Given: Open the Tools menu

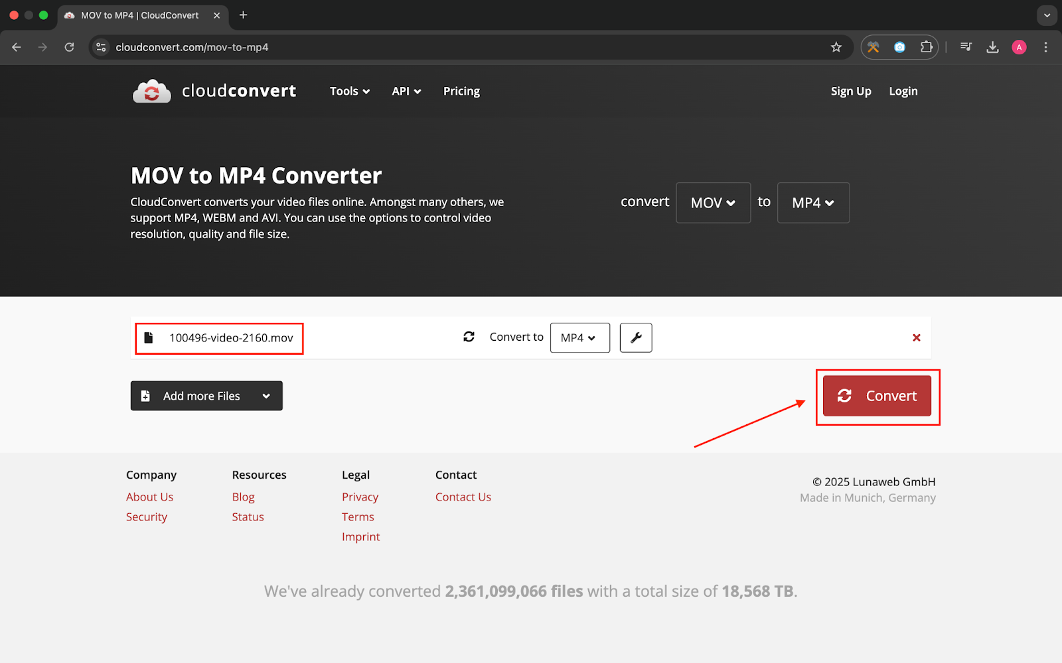Looking at the screenshot, I should (349, 91).
